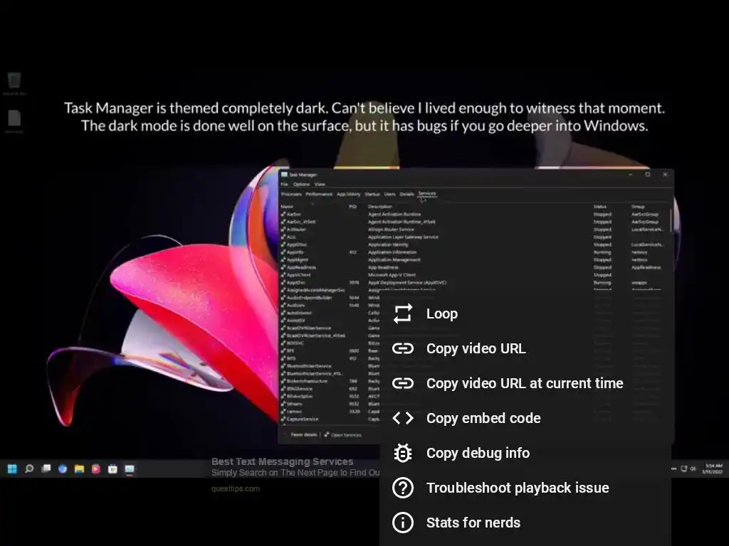Select the AssignedAccessManagerSvc row
Viewport: 729px width, 546px height.
click(315, 290)
